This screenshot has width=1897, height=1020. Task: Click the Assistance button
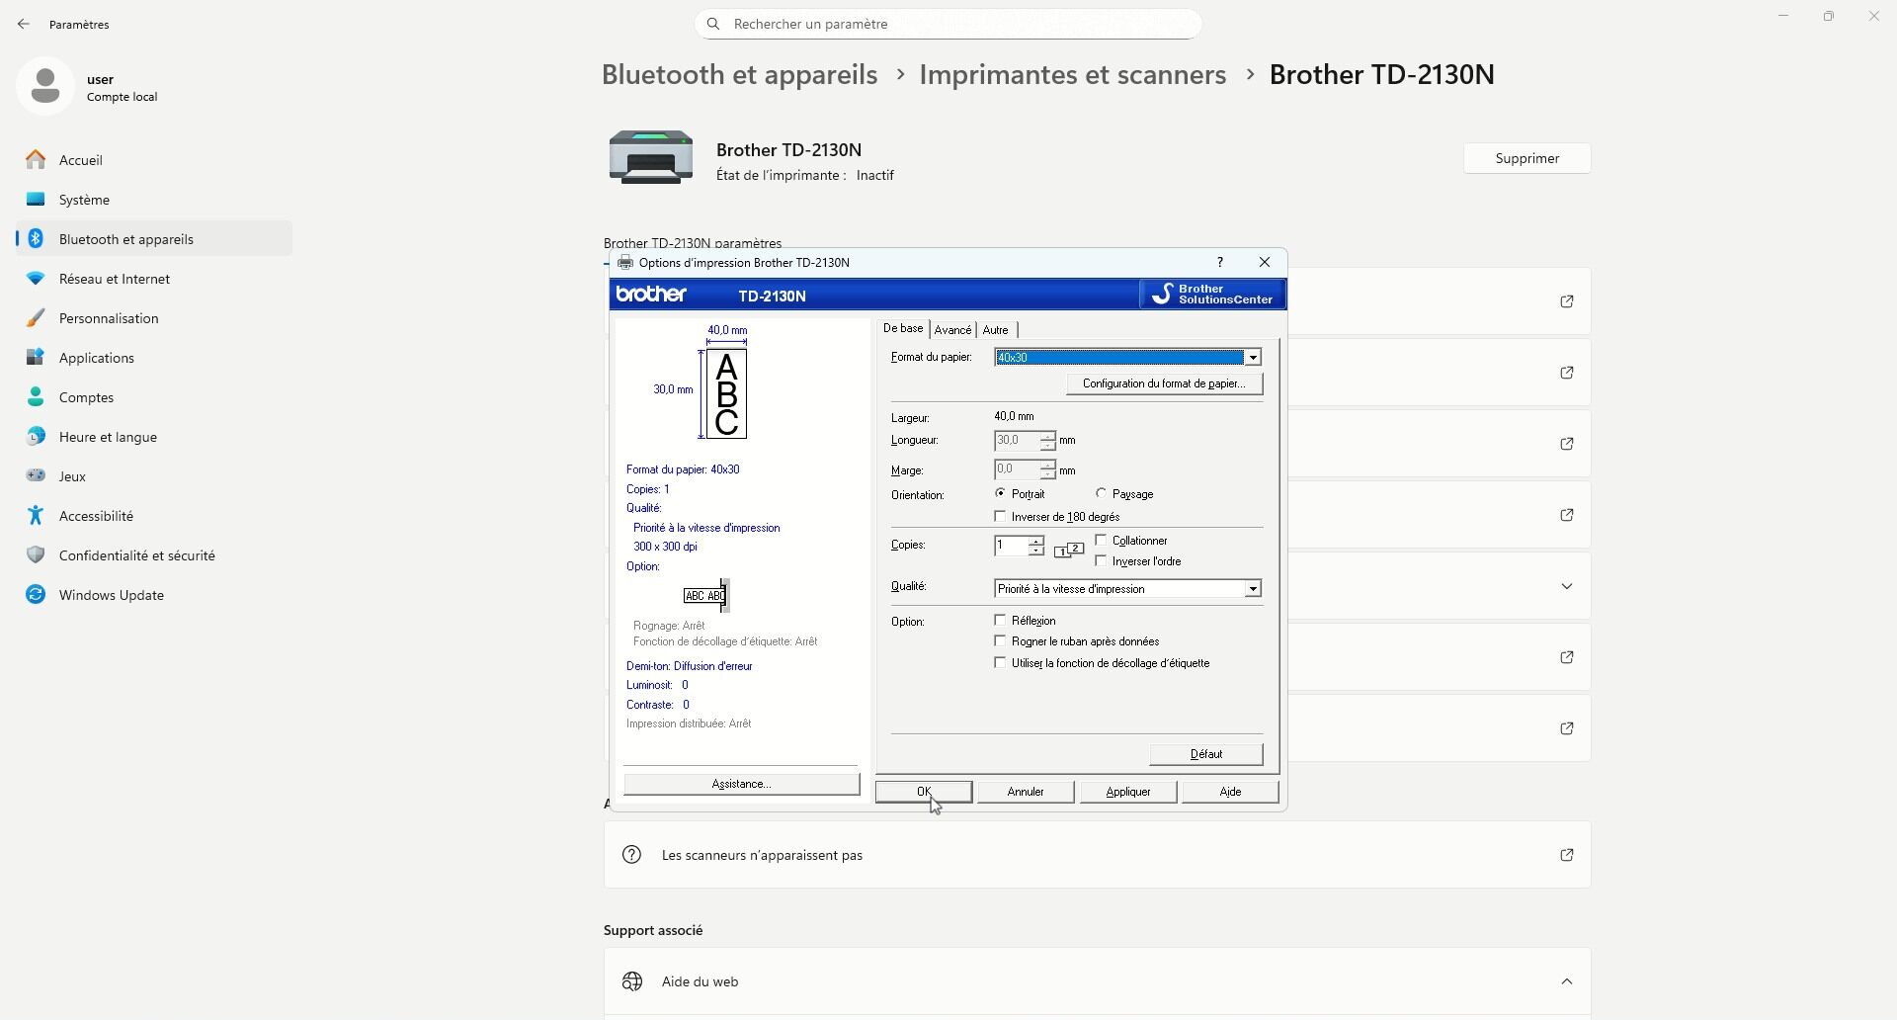[741, 784]
